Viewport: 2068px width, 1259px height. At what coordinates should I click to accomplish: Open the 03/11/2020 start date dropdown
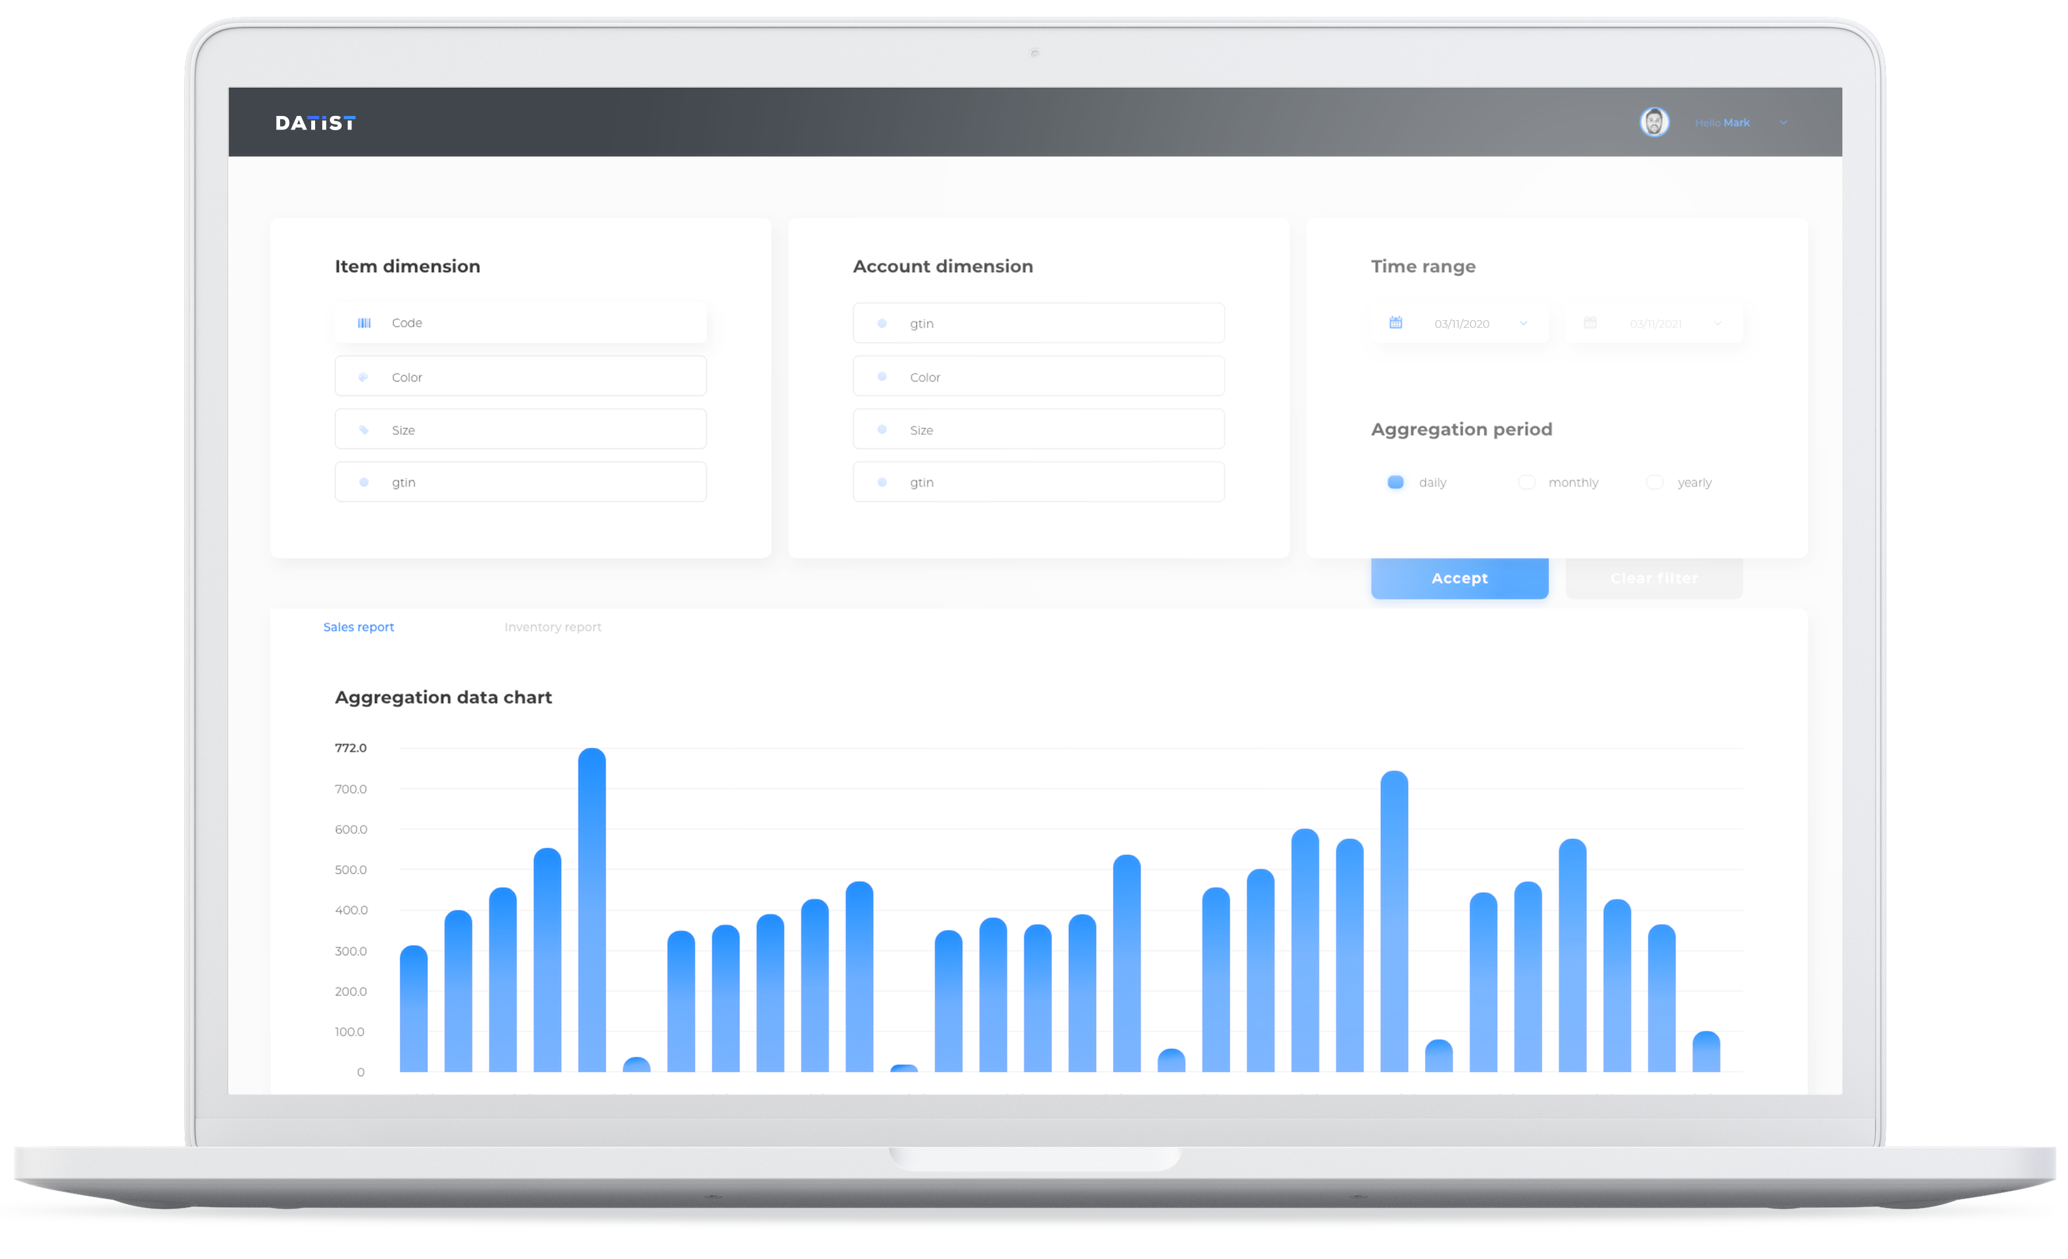point(1523,324)
